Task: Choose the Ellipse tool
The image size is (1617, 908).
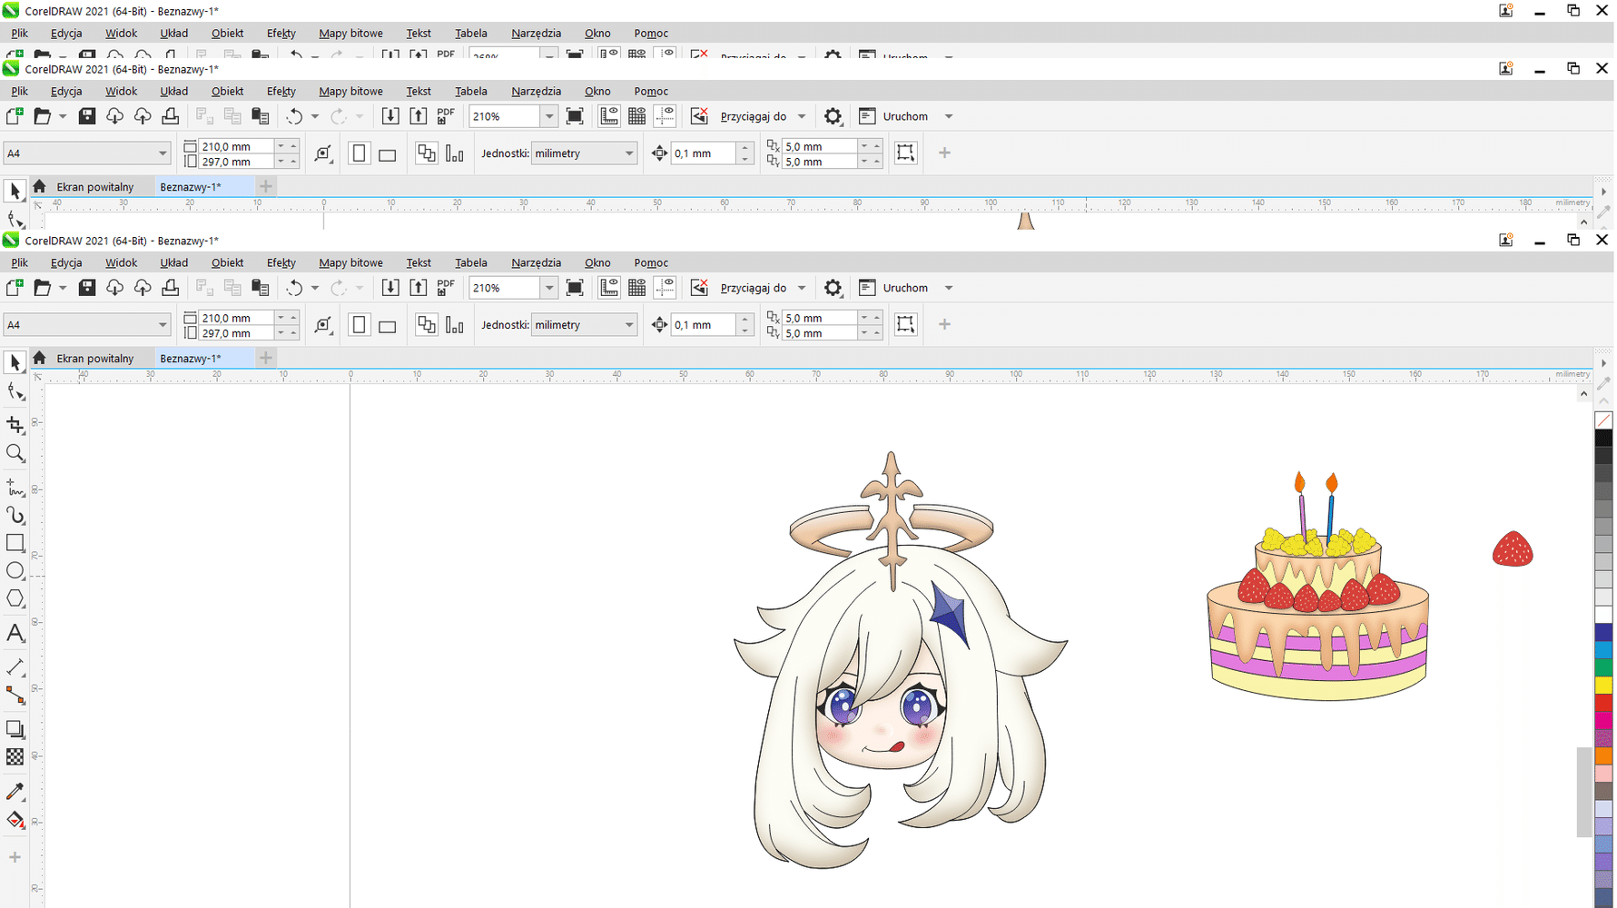Action: [15, 570]
